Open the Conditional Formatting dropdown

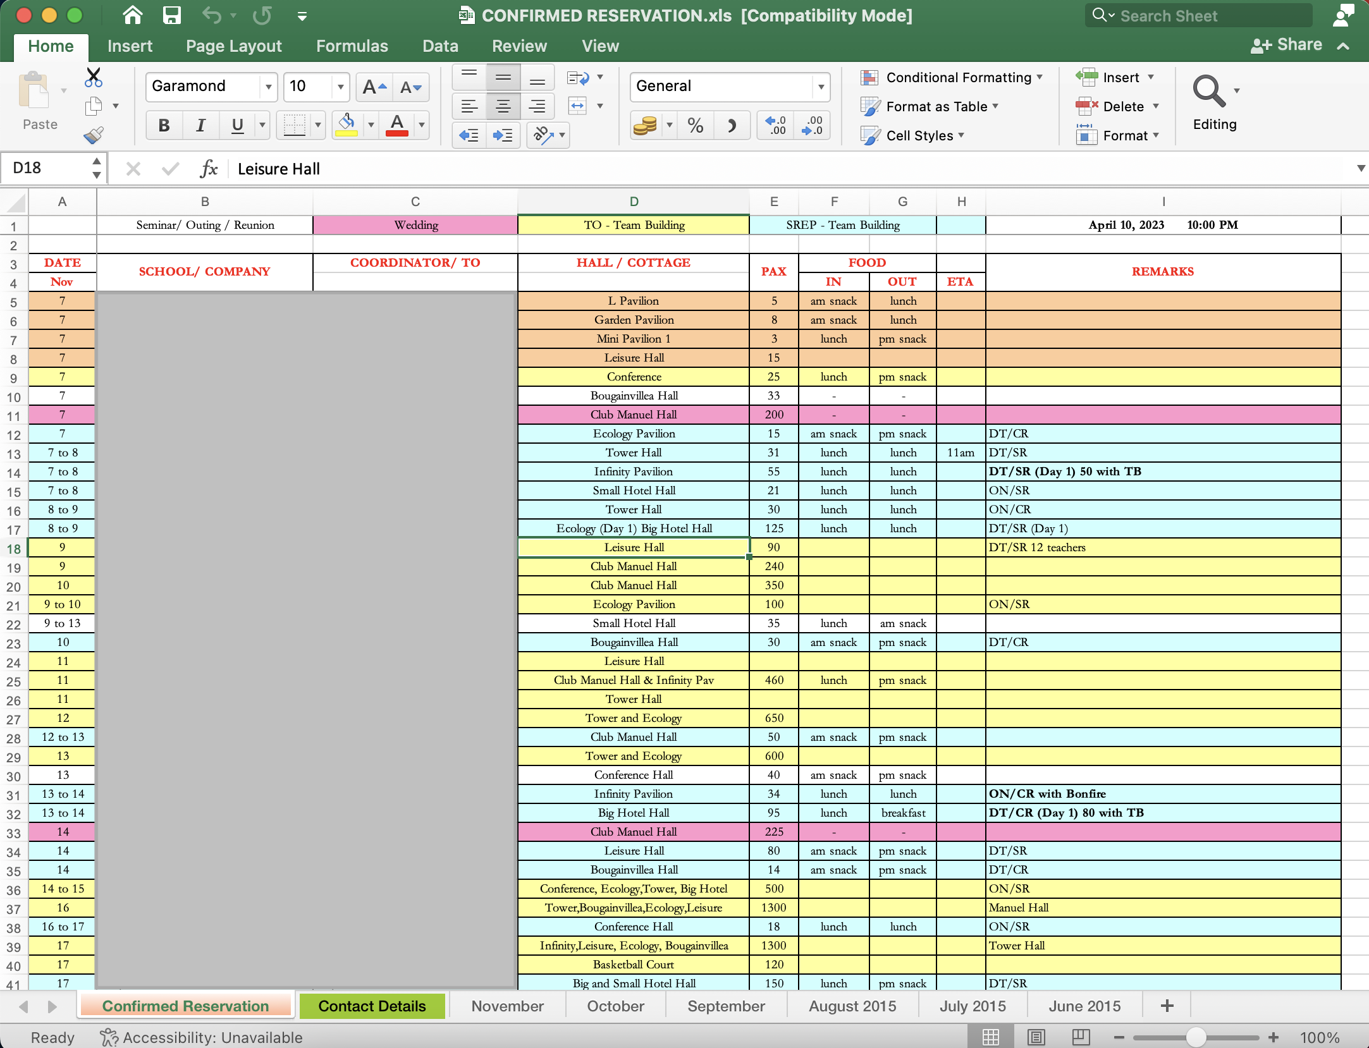click(x=952, y=78)
